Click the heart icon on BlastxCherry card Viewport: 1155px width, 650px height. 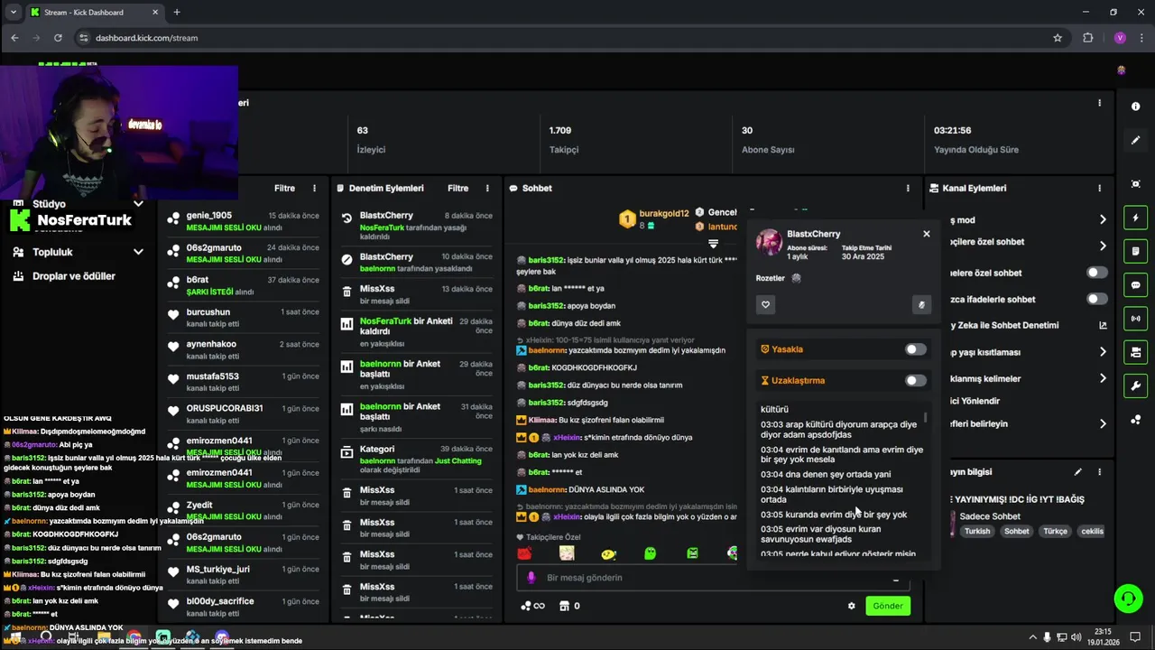tap(766, 305)
